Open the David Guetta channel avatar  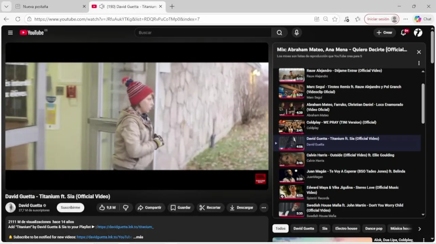pyautogui.click(x=11, y=207)
